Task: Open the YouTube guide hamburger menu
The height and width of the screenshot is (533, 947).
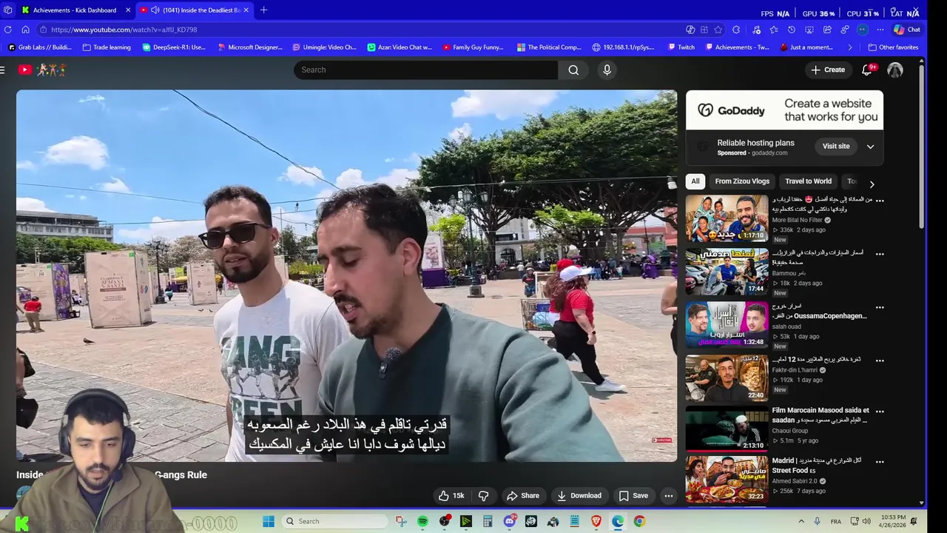Action: click(3, 70)
